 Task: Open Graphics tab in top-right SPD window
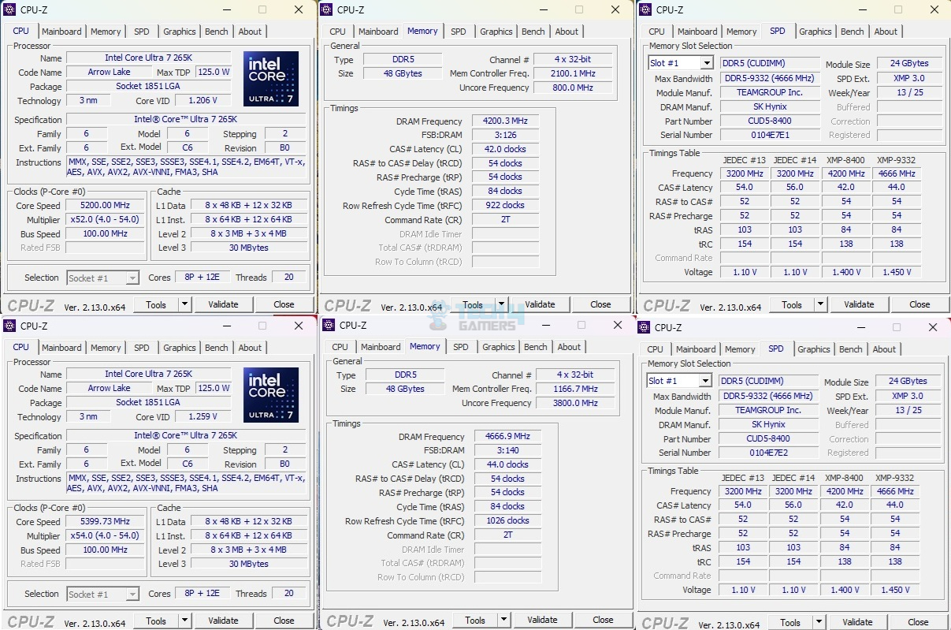tap(815, 32)
